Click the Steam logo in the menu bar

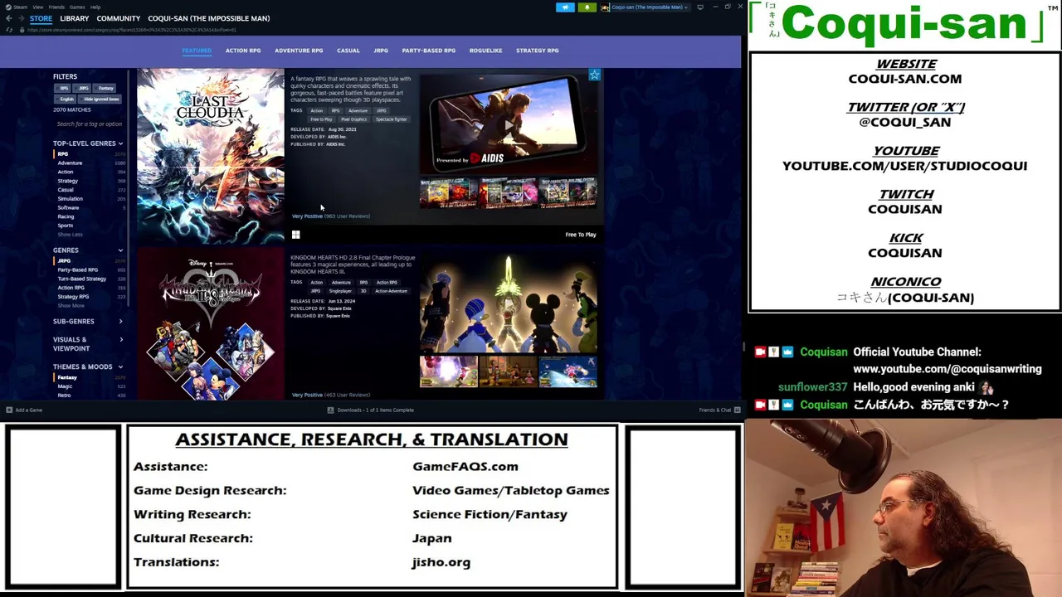8,7
